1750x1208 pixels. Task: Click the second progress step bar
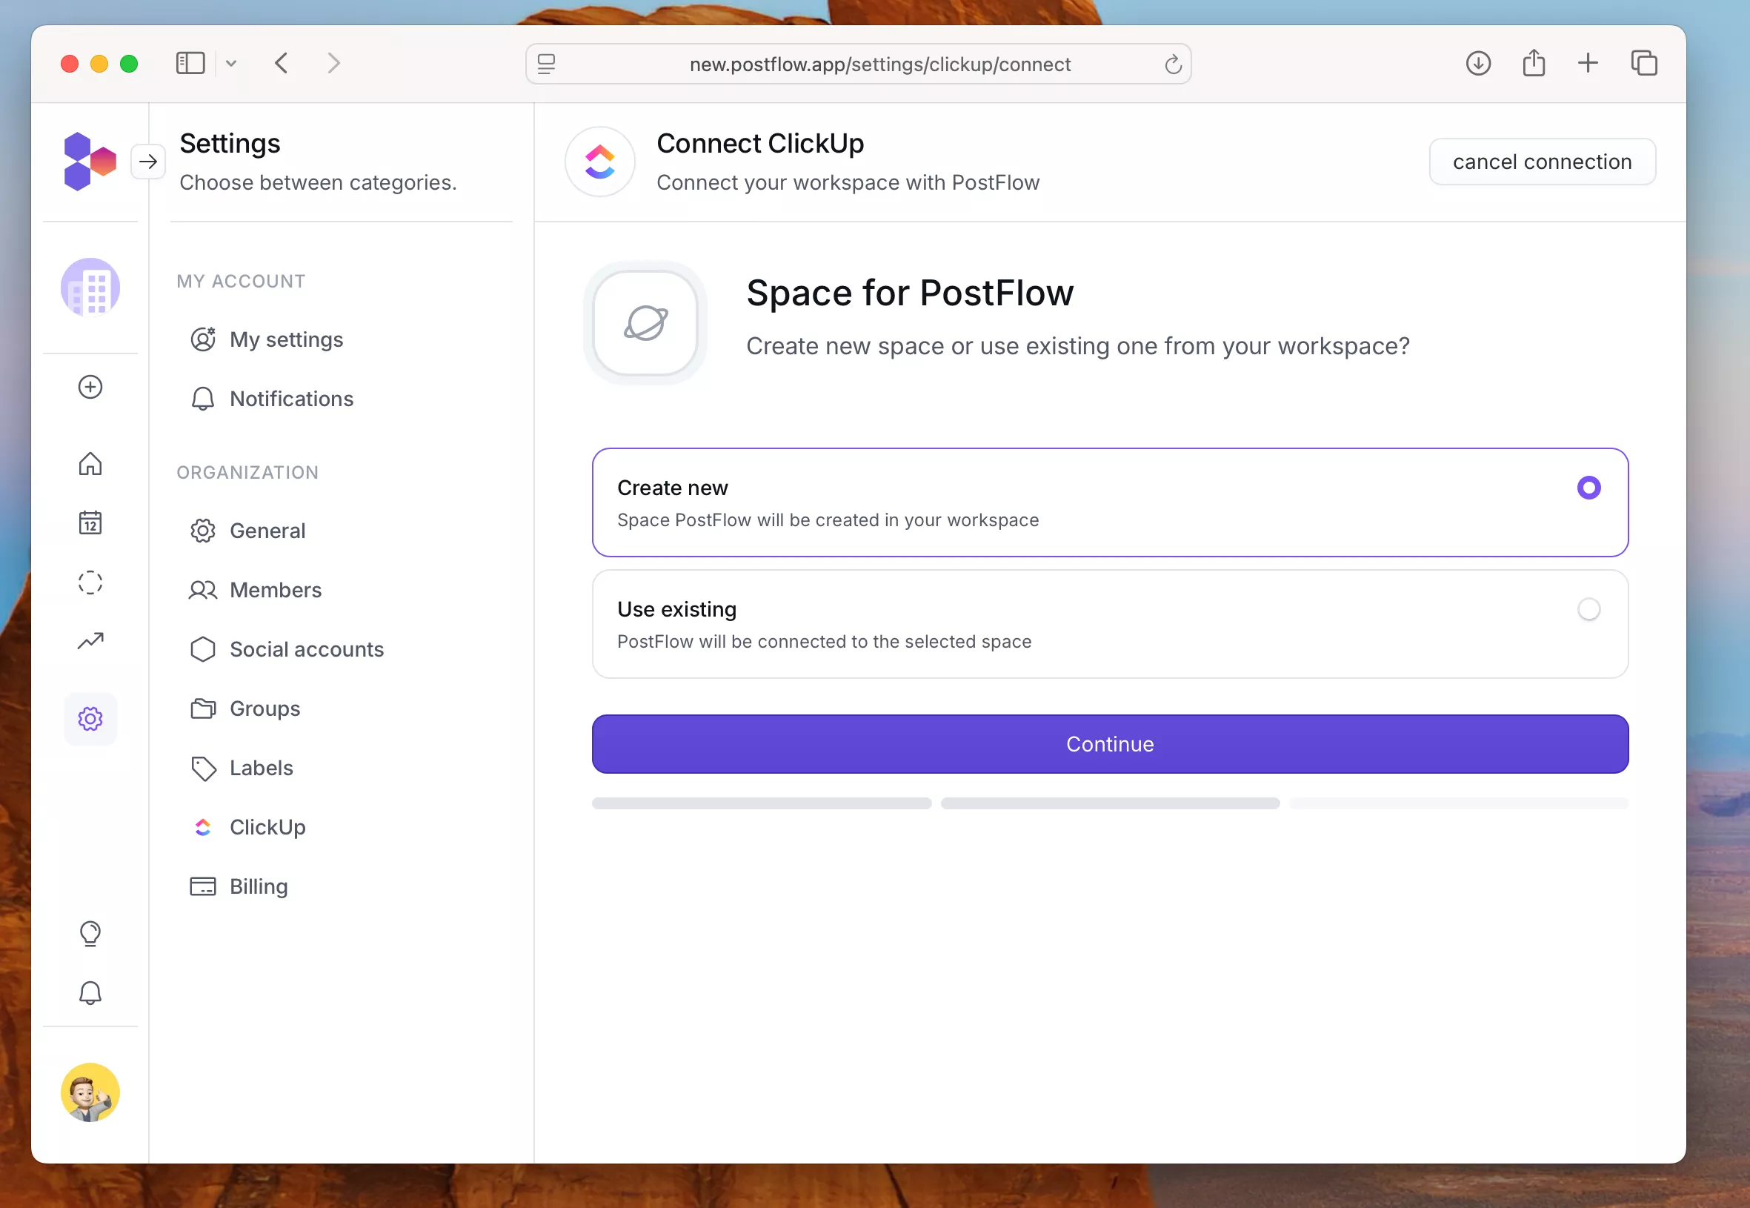pyautogui.click(x=1110, y=803)
